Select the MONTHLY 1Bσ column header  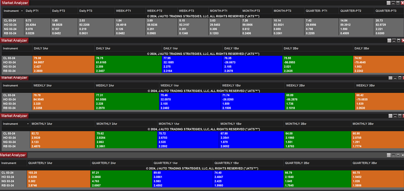click(251, 124)
